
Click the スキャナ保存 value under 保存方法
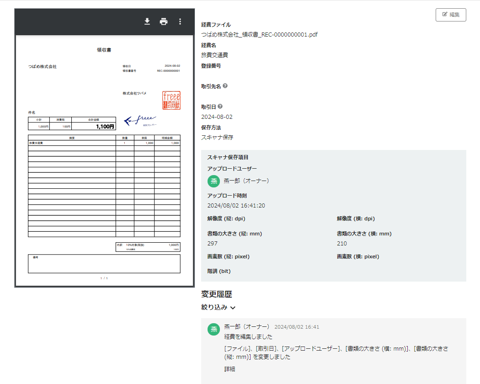tap(217, 137)
